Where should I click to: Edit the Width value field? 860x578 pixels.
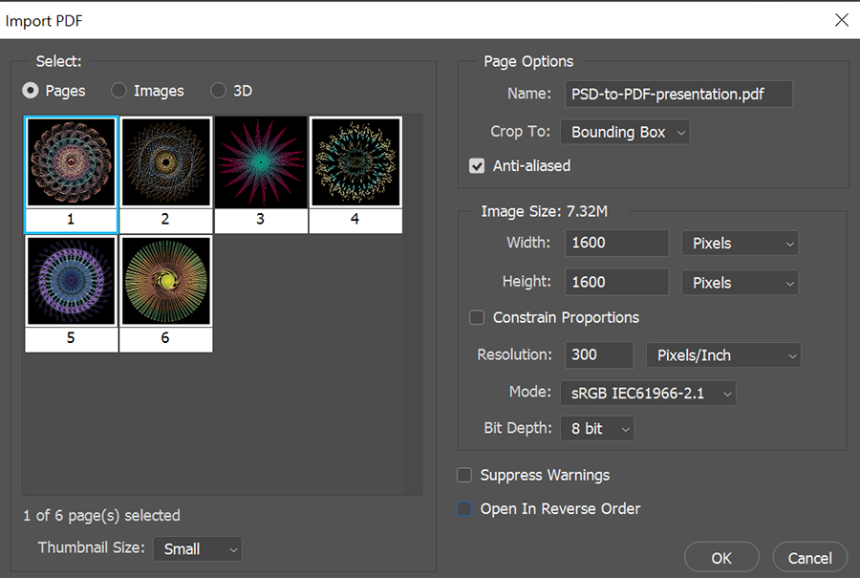(616, 243)
